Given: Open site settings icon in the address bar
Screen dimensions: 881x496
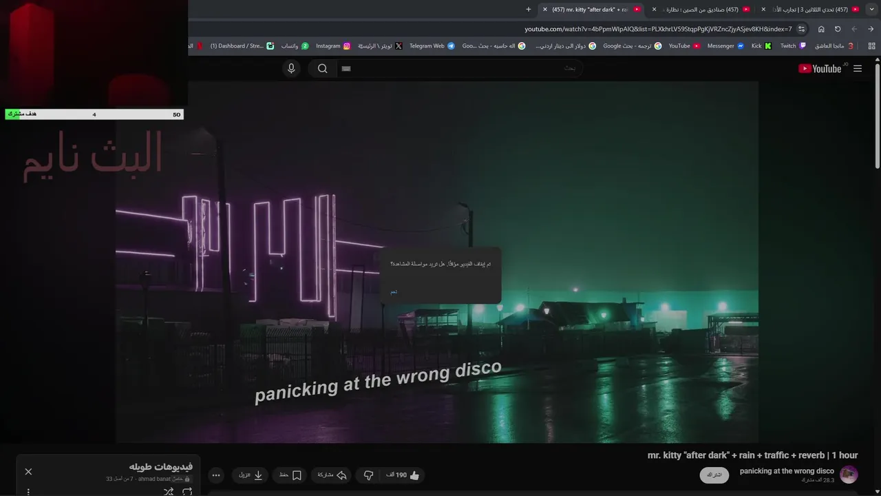Looking at the screenshot, I should pos(801,29).
